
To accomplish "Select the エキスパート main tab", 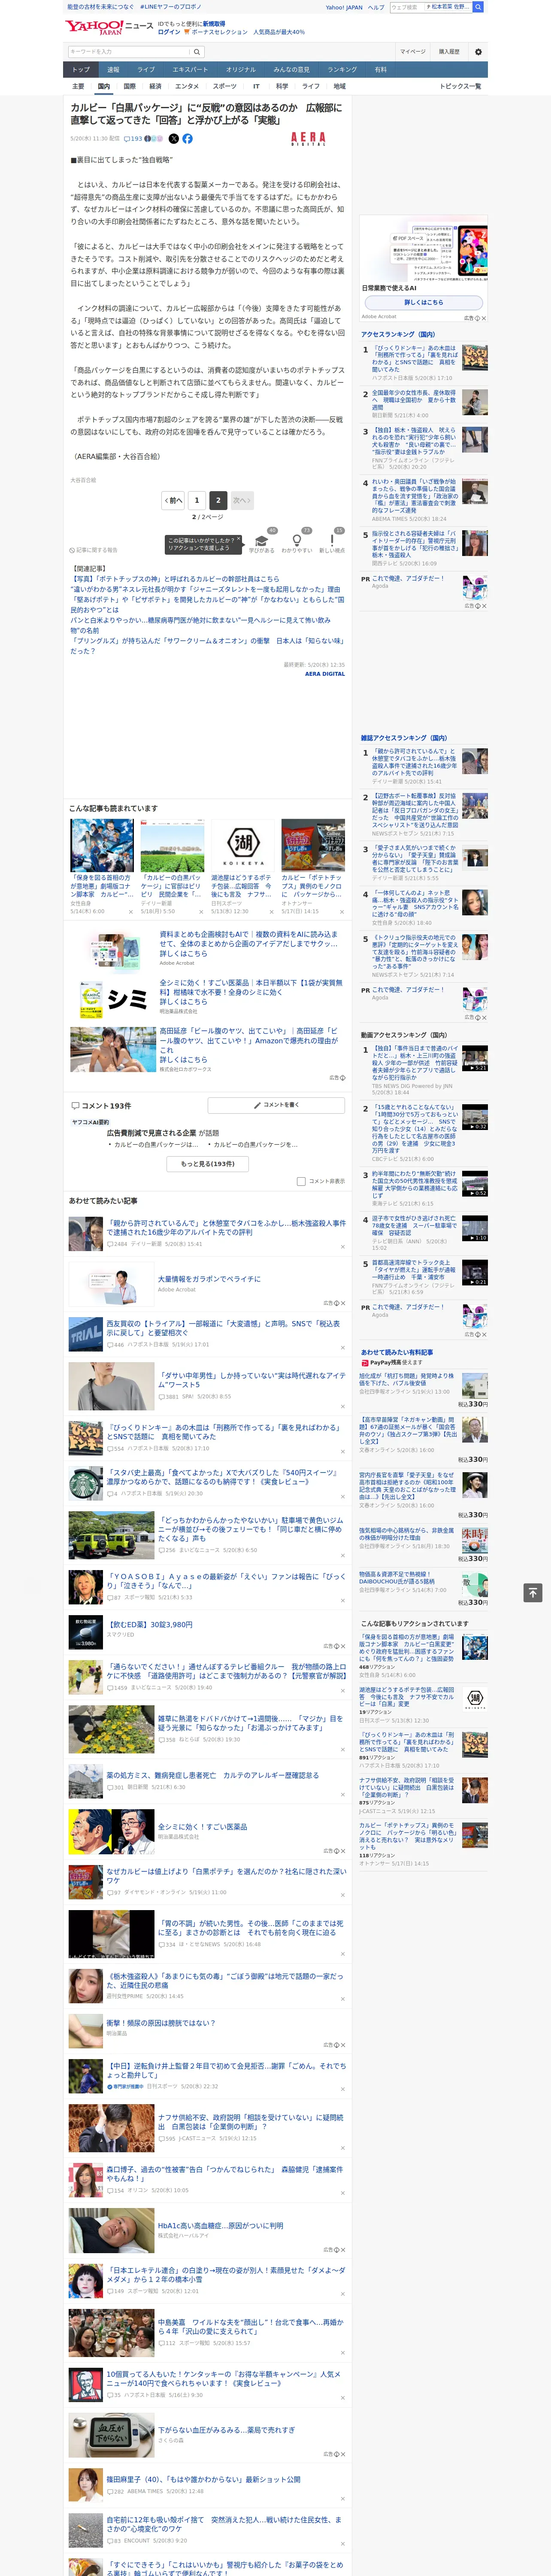I will point(190,70).
